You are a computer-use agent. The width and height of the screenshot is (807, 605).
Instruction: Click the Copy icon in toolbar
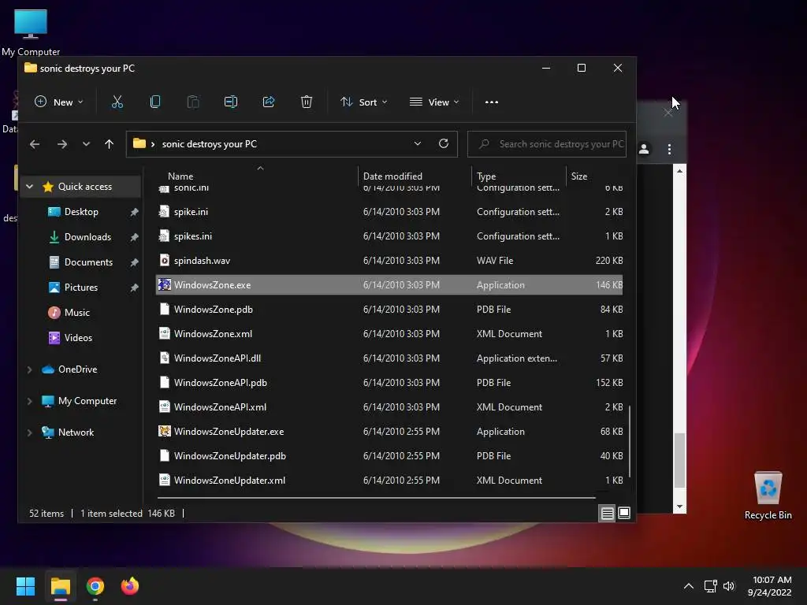[155, 102]
